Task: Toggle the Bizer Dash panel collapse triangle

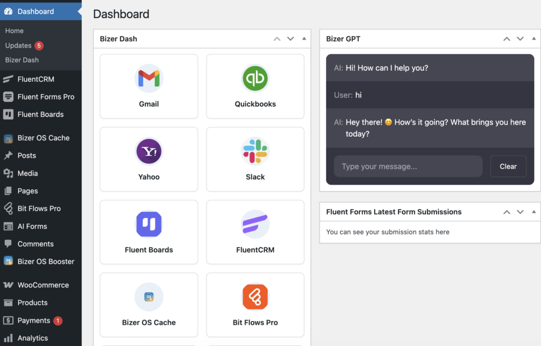Action: click(304, 39)
